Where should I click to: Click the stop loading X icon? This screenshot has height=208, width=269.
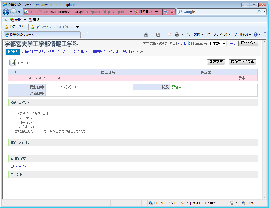[172, 12]
